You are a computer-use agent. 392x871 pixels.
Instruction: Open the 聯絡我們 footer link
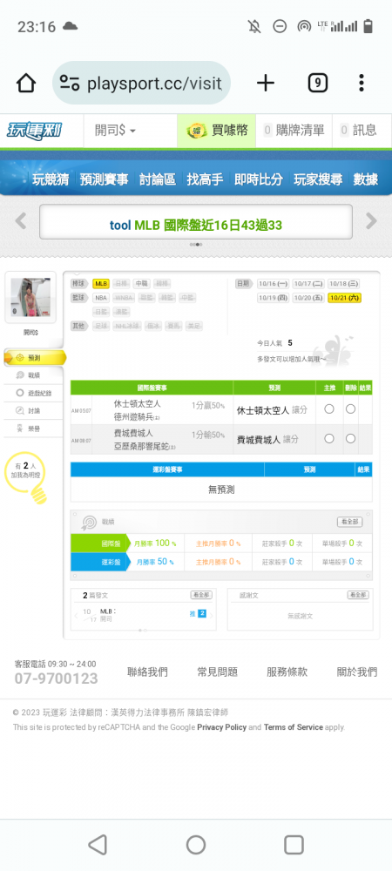pos(147,672)
